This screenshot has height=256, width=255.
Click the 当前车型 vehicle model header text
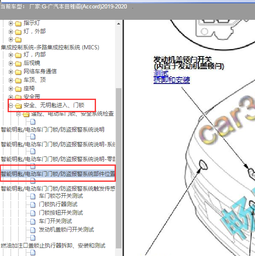(64, 7)
